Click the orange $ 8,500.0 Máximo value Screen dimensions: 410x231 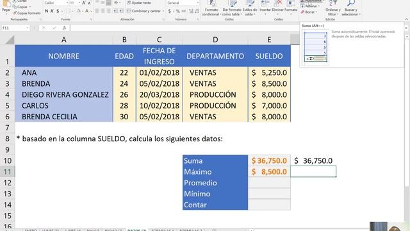(x=269, y=172)
